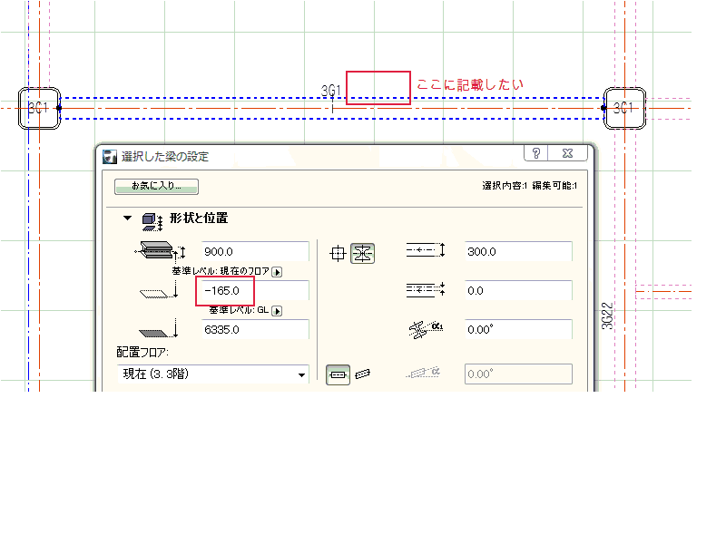Click the beam rotation angle icon
This screenshot has width=726, height=544.
coord(422,330)
